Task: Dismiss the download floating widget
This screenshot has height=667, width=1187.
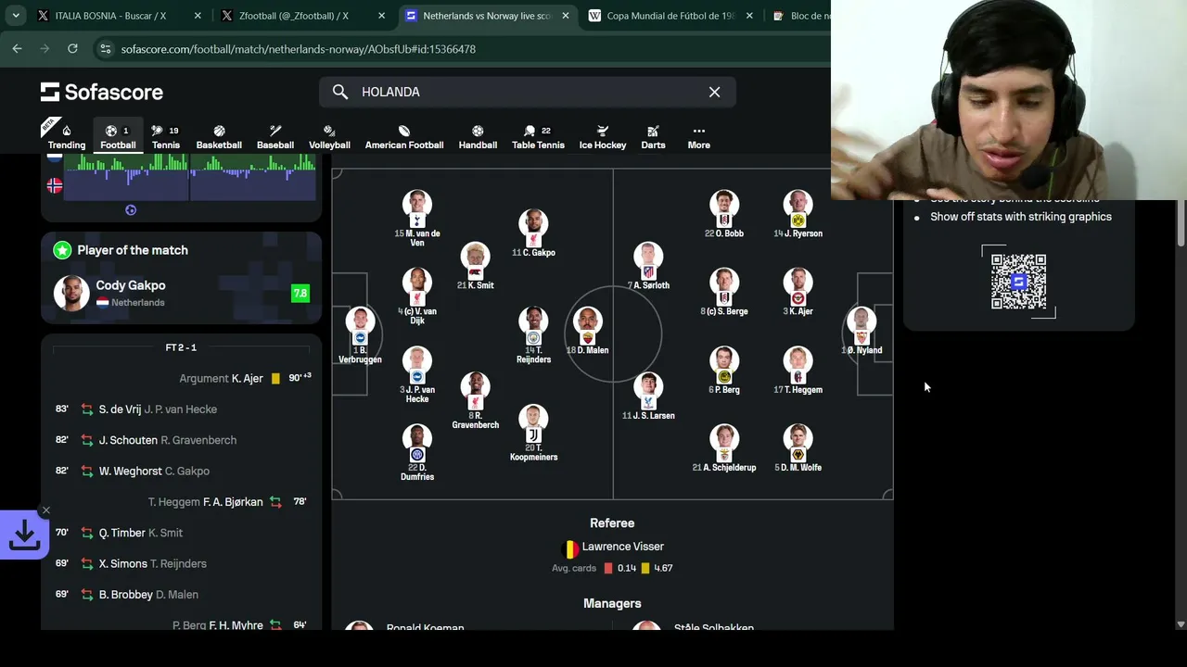Action: pyautogui.click(x=45, y=510)
